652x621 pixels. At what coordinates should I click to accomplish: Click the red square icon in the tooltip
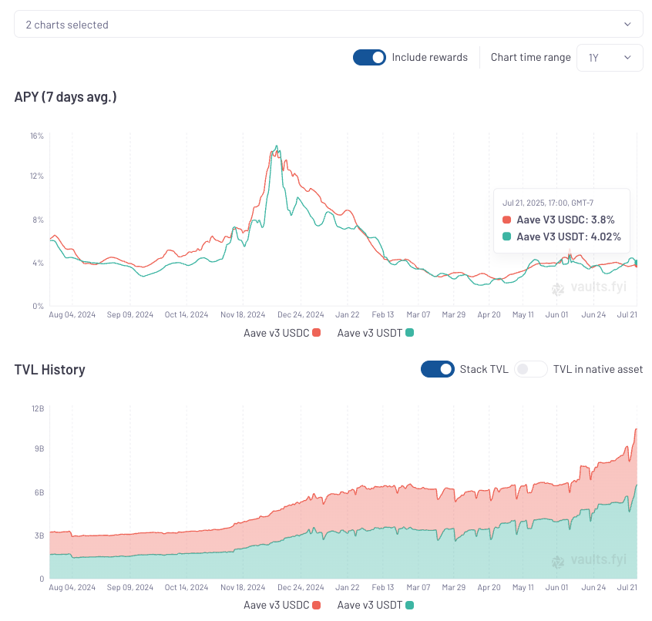506,220
